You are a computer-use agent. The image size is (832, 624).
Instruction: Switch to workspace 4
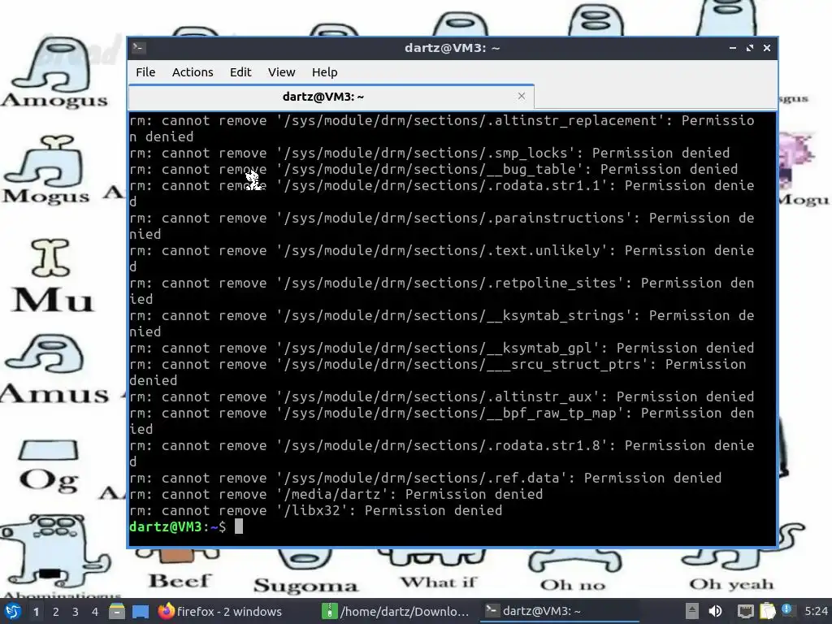(x=95, y=612)
